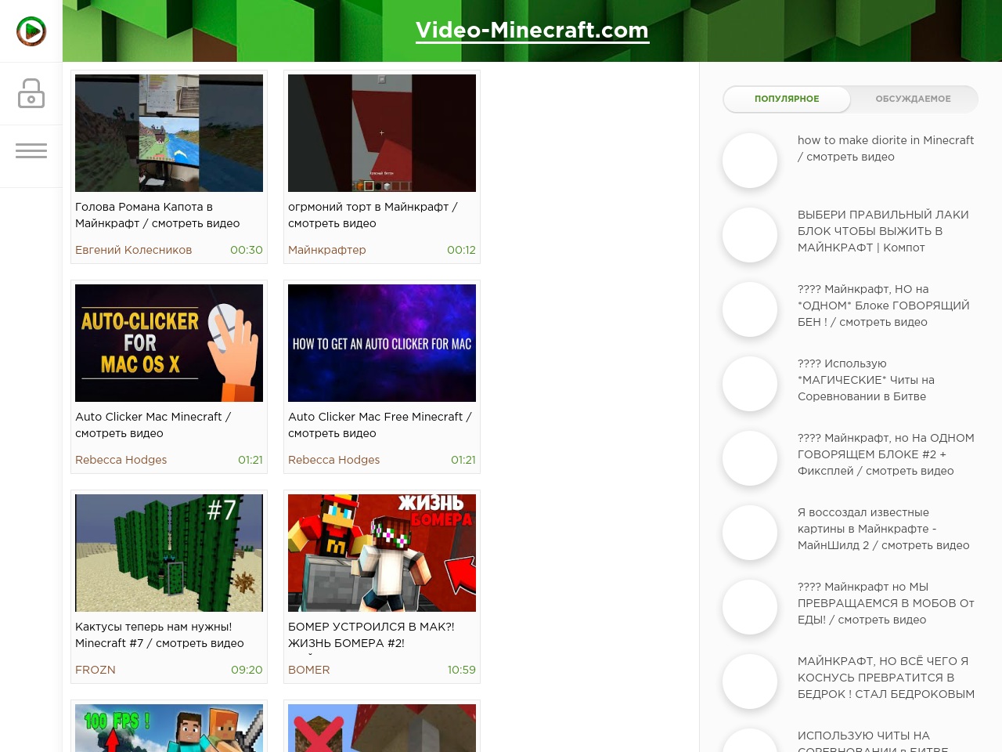This screenshot has width=1002, height=752.
Task: Click round avatar beside ПРЕВРАЩАЕМСЯ В МОБОВ item
Action: point(750,607)
